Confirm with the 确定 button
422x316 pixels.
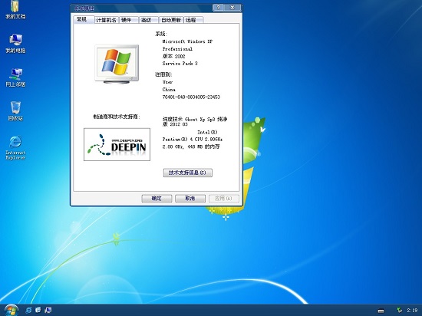157,199
